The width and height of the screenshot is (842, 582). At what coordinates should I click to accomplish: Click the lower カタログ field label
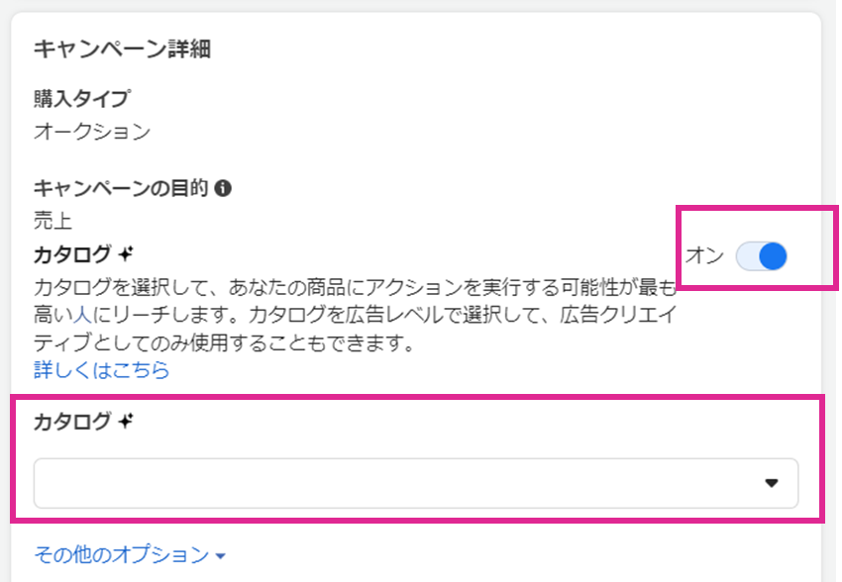(72, 422)
